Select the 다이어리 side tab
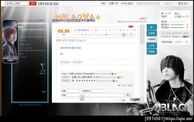The width and height of the screenshot is (194, 122). tap(152, 39)
